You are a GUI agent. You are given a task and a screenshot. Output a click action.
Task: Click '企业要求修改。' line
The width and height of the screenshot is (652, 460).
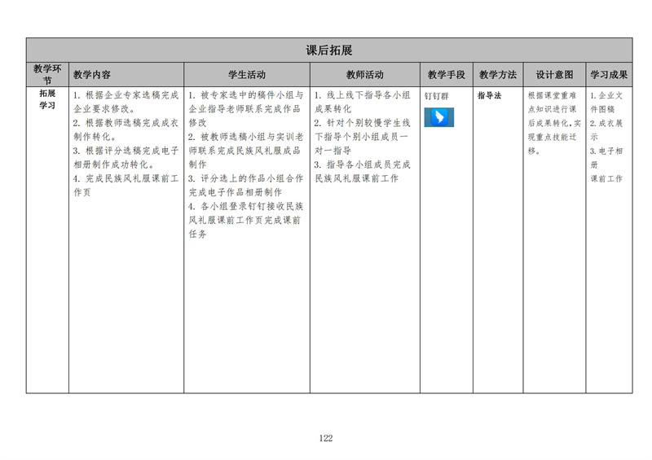[104, 109]
